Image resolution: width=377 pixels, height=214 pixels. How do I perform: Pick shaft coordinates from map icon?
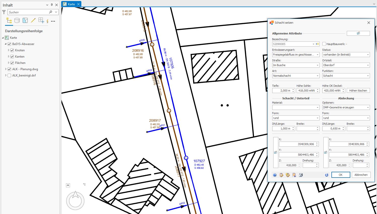(x=276, y=152)
